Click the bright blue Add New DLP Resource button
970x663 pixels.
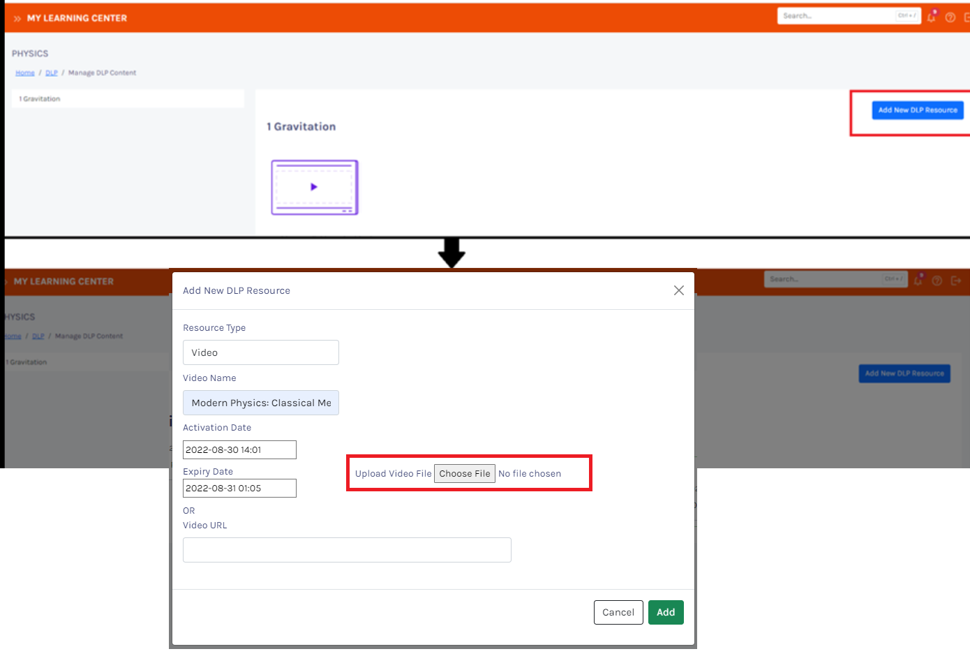pos(917,110)
